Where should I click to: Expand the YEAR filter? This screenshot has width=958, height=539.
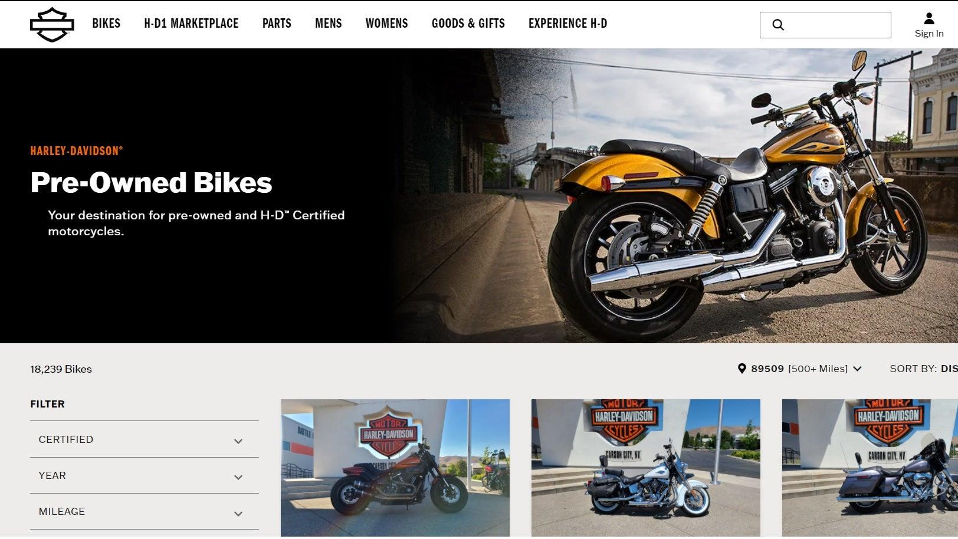(145, 475)
